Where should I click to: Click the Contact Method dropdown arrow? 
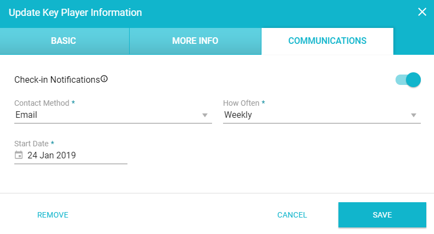point(205,115)
